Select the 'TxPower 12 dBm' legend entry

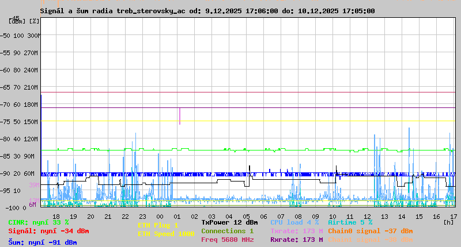click(x=229, y=222)
